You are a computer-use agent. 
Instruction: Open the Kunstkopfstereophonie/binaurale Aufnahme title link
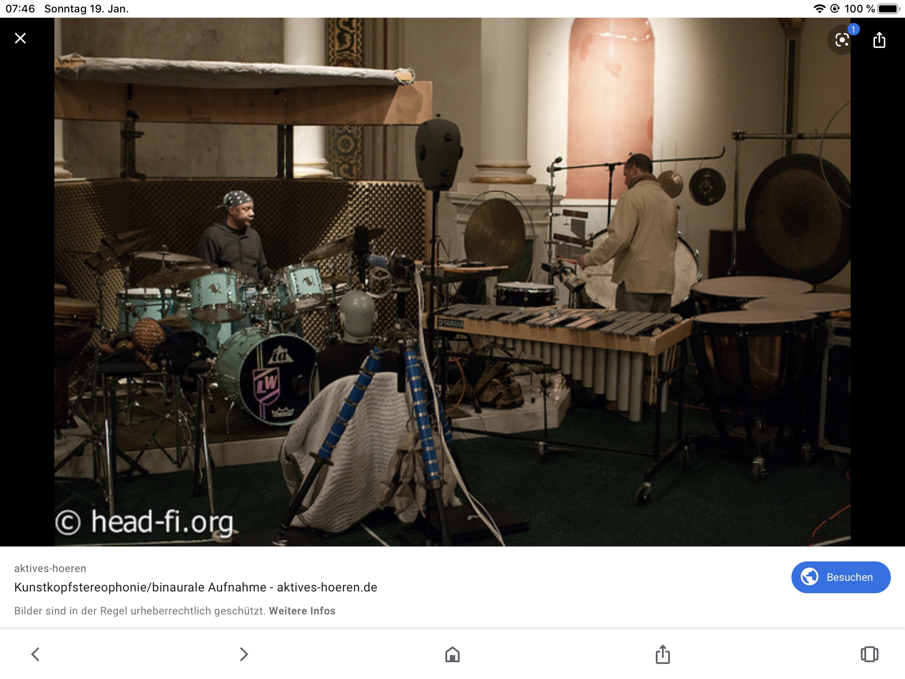tap(196, 587)
